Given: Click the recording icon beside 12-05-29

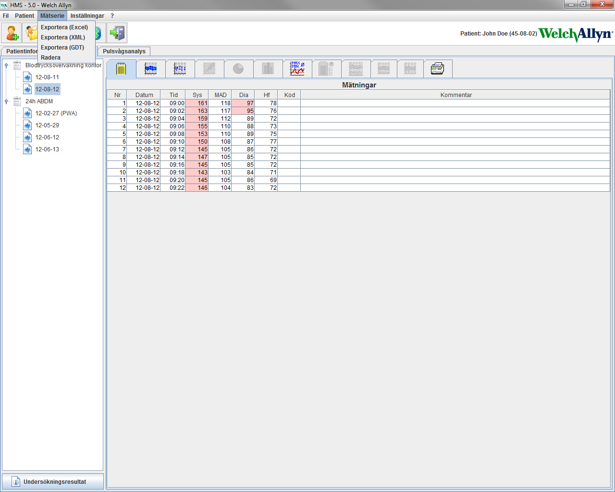Looking at the screenshot, I should [27, 125].
